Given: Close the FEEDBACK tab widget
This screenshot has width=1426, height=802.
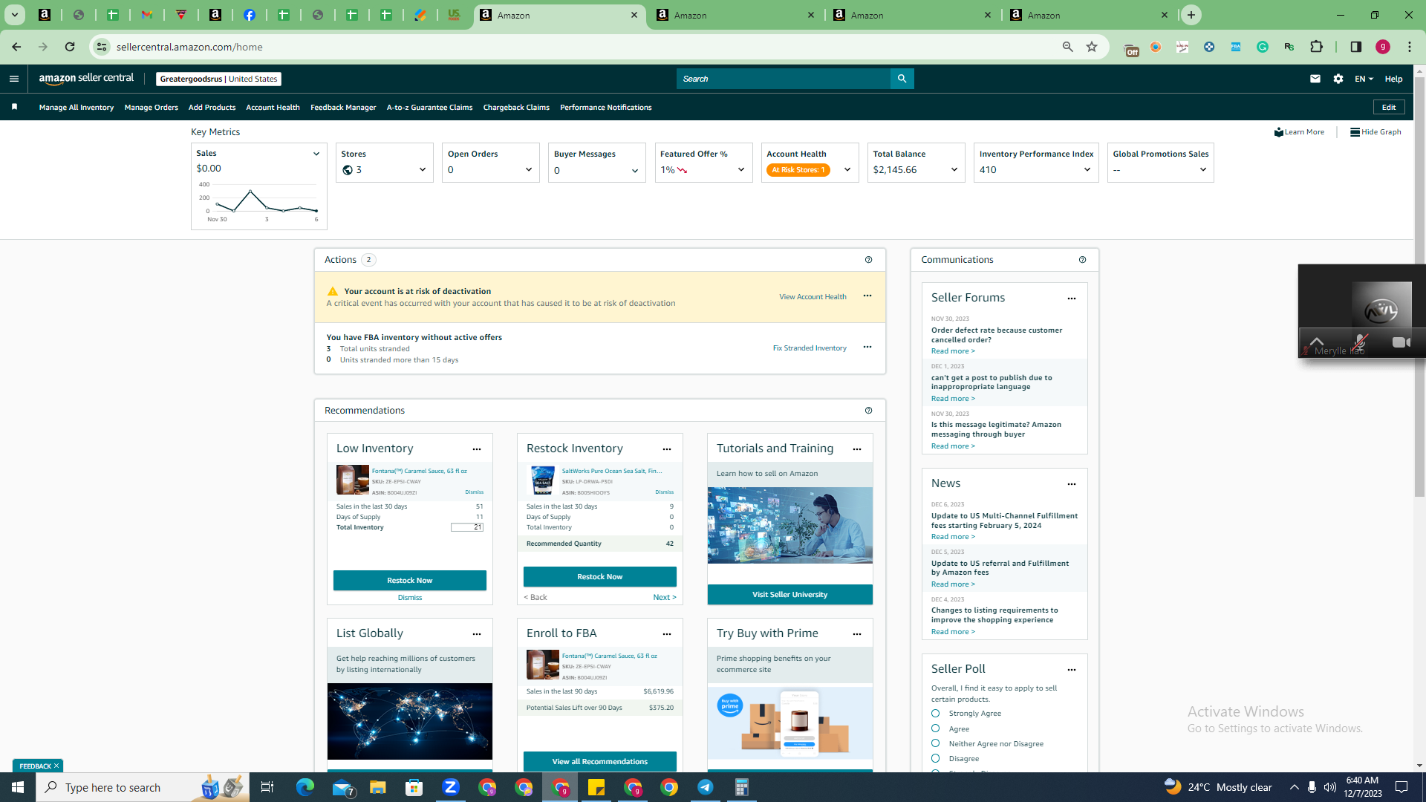Looking at the screenshot, I should click(56, 766).
